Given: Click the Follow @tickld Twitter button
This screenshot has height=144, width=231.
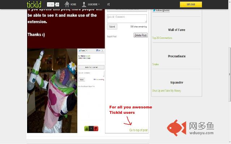Looking at the screenshot, I should 161,10.
